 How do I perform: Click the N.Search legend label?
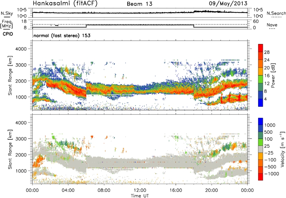tap(276, 13)
